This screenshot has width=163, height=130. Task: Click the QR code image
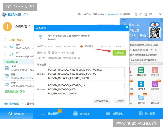(155, 33)
